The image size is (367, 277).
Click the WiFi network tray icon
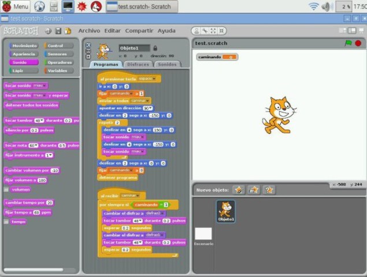coord(314,6)
